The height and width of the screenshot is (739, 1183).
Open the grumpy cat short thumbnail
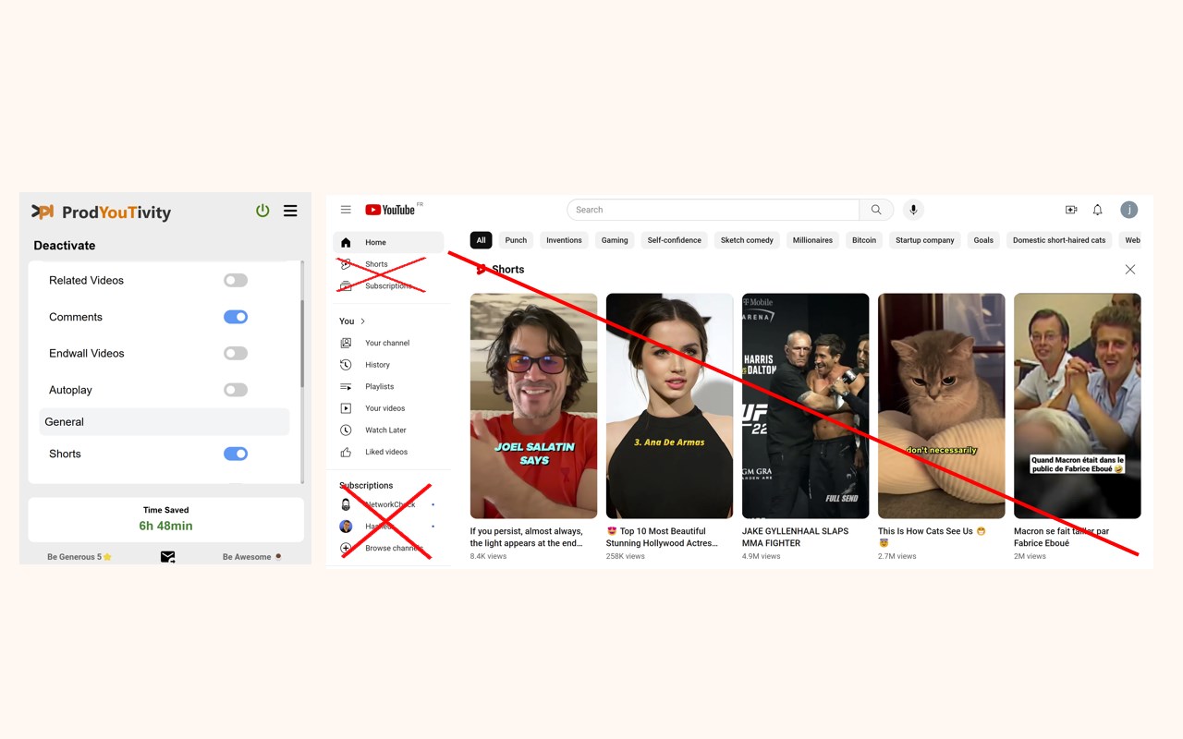[941, 406]
